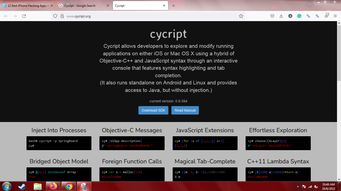Save the page to Pocket
This screenshot has width=341, height=191.
pos(272,16)
